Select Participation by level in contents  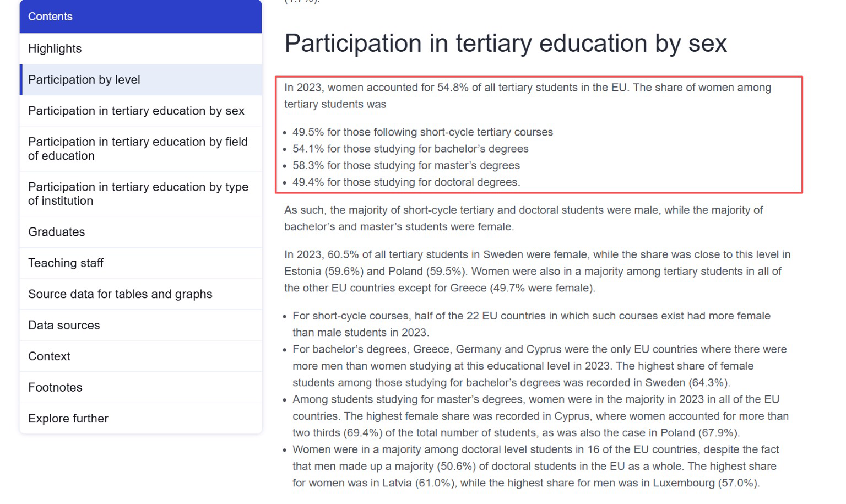click(84, 80)
